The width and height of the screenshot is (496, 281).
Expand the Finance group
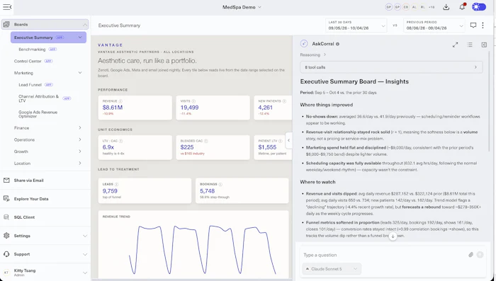47,127
